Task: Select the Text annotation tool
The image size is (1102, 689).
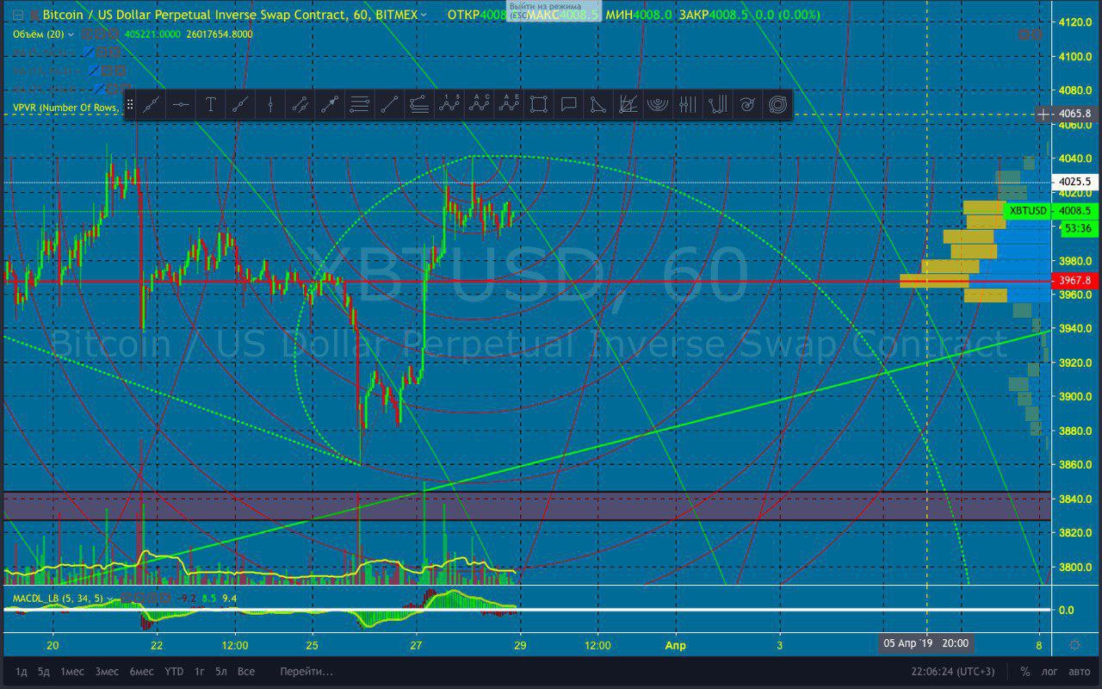Action: tap(210, 105)
